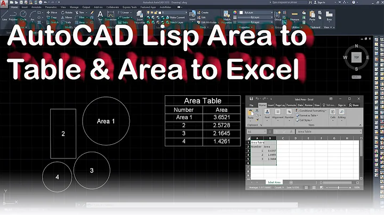Click the Match Properties tool

click(227, 17)
